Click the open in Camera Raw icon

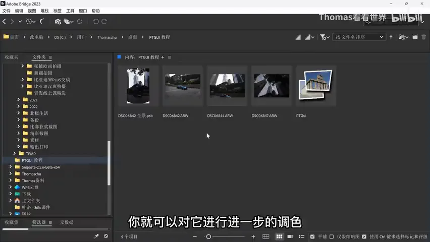point(80,21)
